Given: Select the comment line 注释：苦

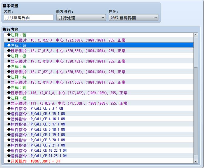Looking at the screenshot, I should (x=99, y=35).
